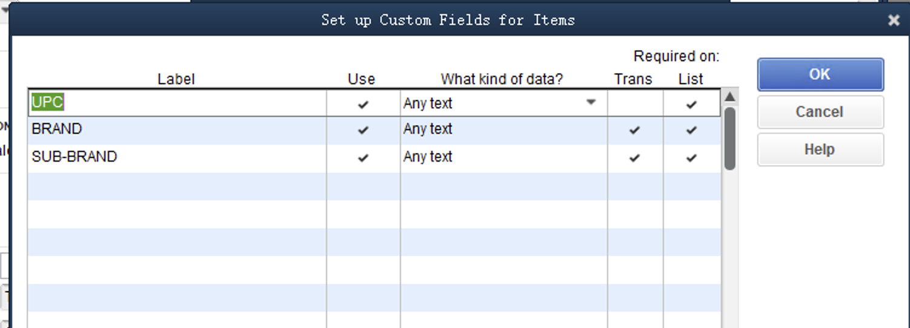Click the scroll up arrow of the list
This screenshot has width=910, height=328.
(729, 97)
